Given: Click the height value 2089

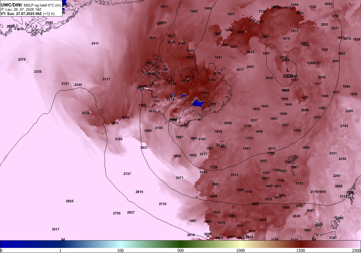Looking at the screenshot, I should [294, 5].
